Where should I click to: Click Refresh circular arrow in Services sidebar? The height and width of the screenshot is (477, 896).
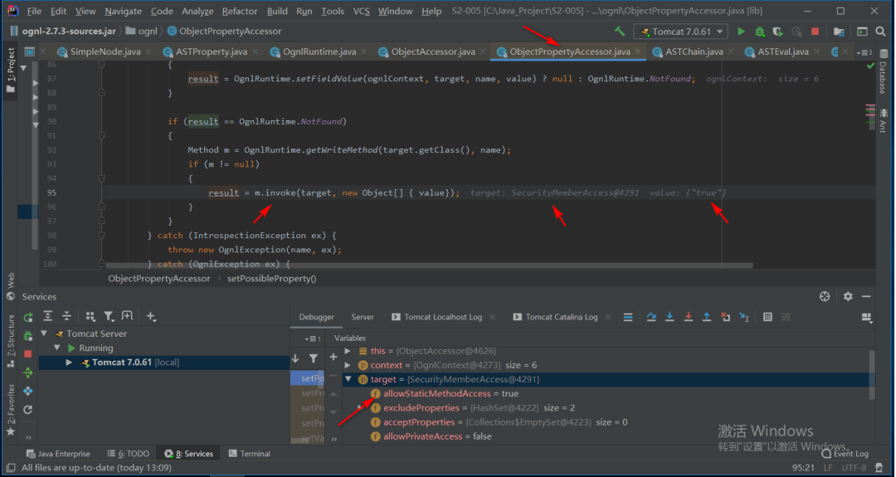(27, 410)
